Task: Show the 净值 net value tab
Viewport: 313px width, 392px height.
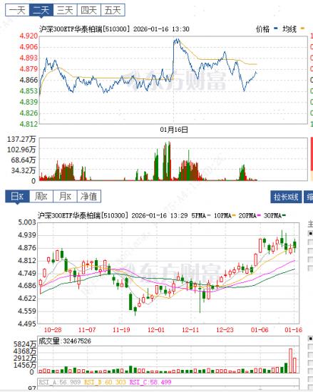Action: click(x=89, y=196)
